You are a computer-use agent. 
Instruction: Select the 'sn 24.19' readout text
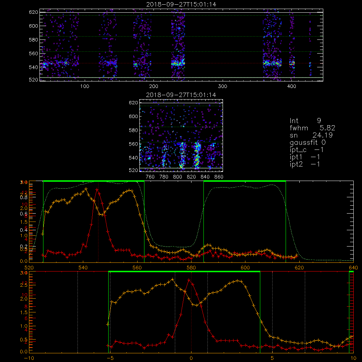click(x=311, y=135)
